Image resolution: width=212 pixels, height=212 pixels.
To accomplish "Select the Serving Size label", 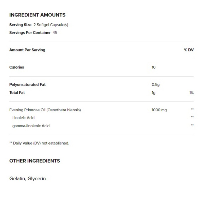I will click(20, 25).
